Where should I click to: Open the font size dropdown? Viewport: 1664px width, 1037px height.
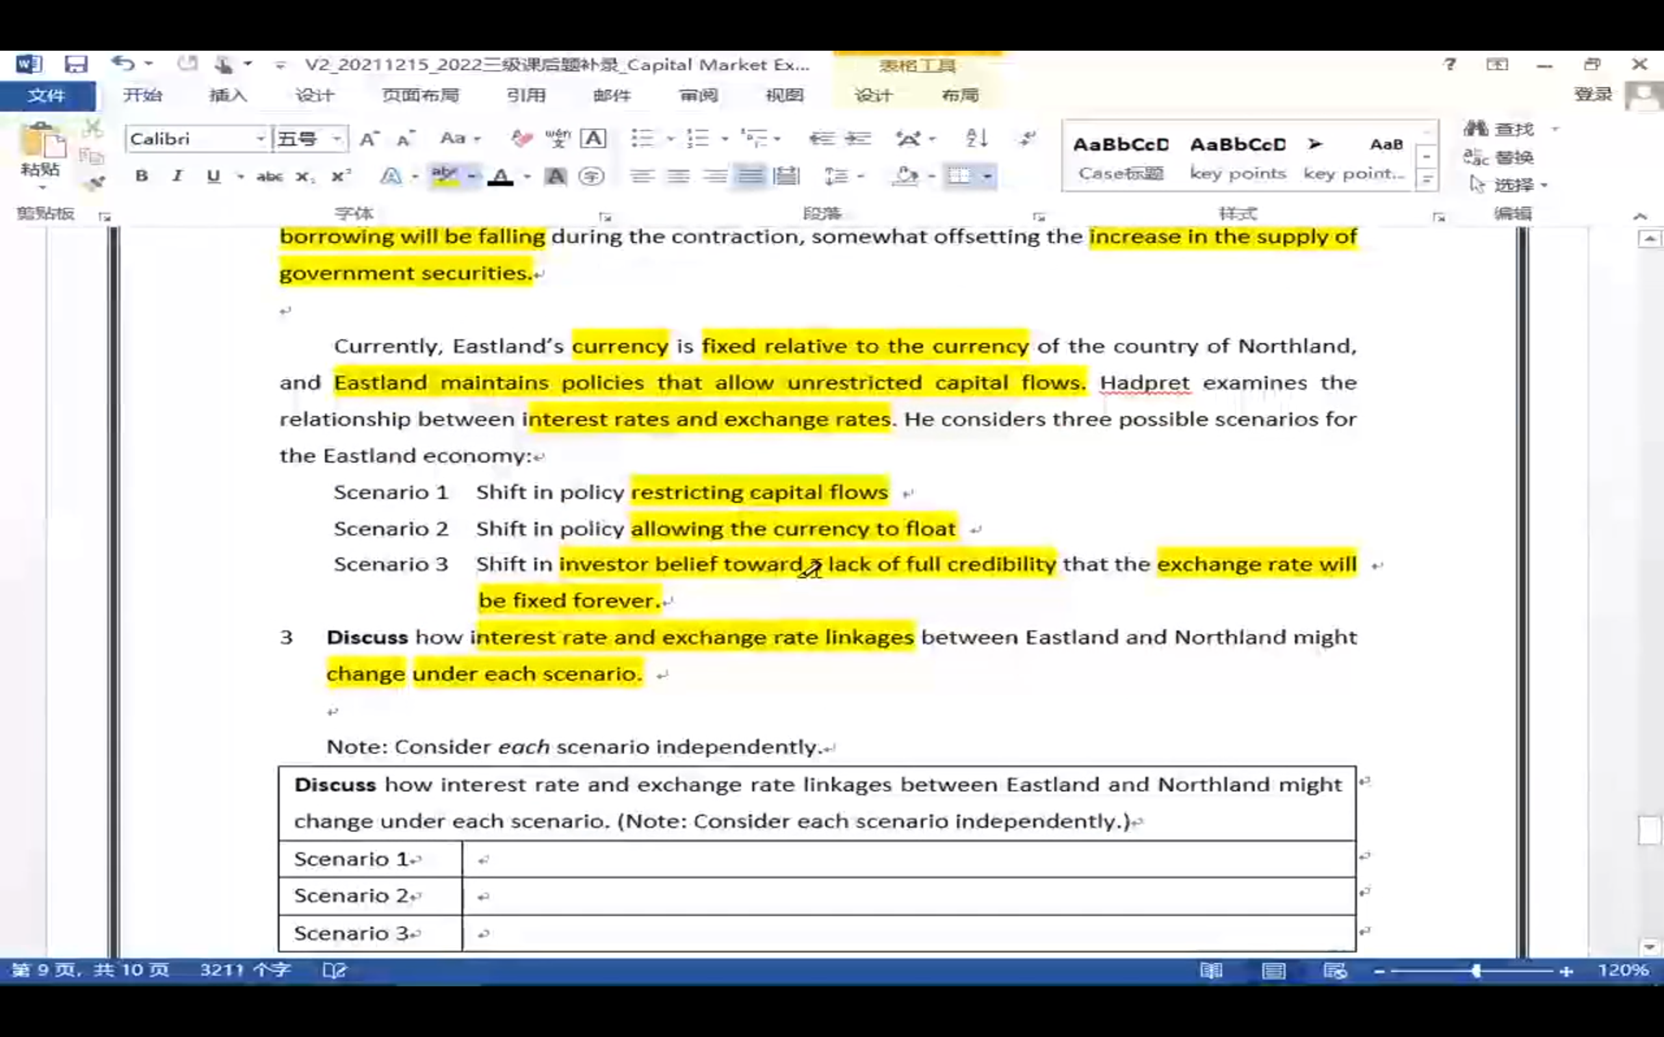pyautogui.click(x=337, y=139)
